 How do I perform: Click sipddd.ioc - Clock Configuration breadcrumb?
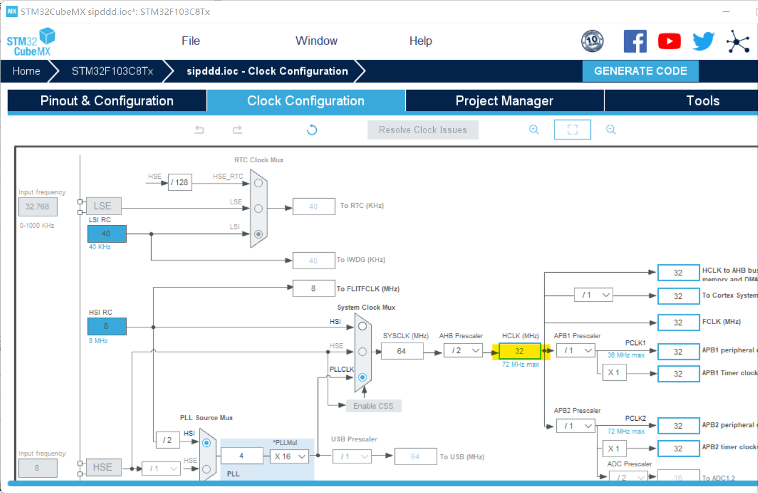click(x=267, y=71)
